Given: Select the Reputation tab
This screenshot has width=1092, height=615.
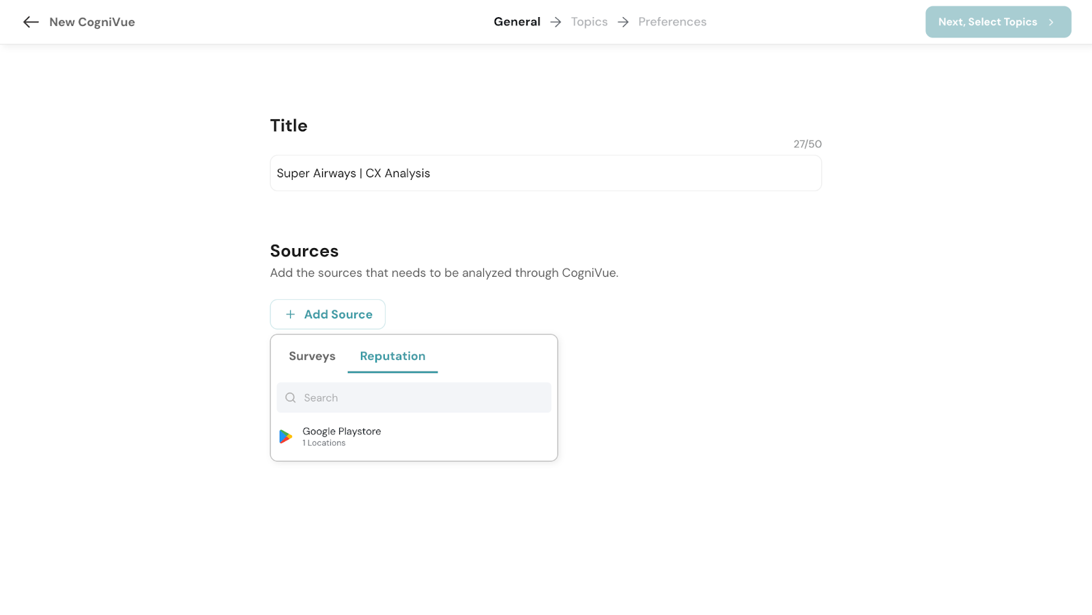Looking at the screenshot, I should pyautogui.click(x=392, y=356).
